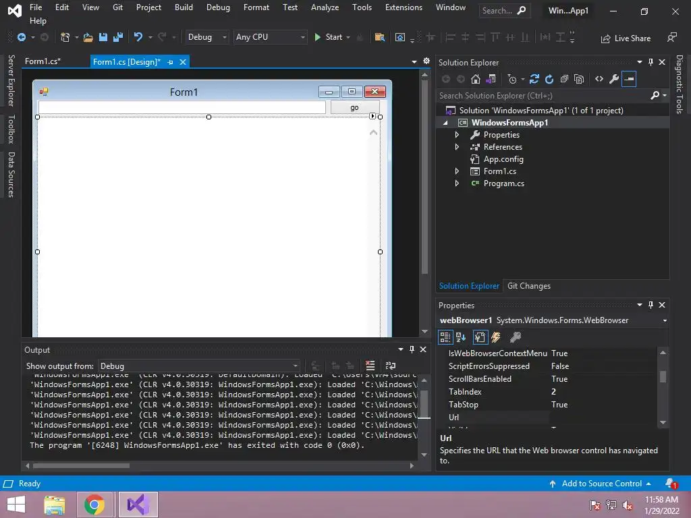Click the Save All icon
This screenshot has width=691, height=518.
(118, 38)
